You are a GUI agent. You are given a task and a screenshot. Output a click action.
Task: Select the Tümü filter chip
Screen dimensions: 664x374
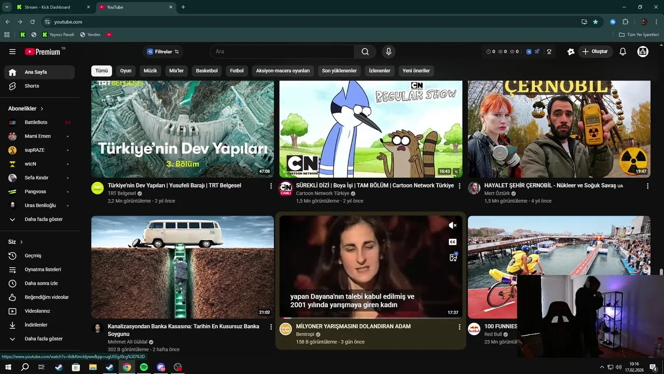coord(102,71)
